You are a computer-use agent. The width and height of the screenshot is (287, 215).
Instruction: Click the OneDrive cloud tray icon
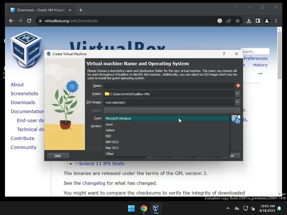click(237, 208)
